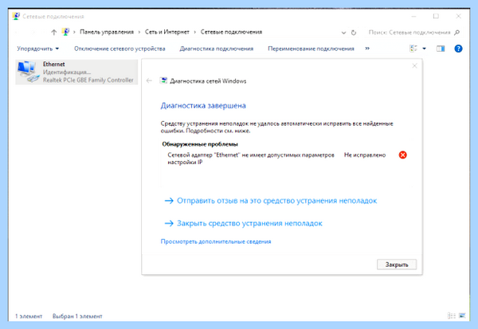This screenshot has width=478, height=329.
Task: Open the view options dropdown arrow
Action: [424, 49]
